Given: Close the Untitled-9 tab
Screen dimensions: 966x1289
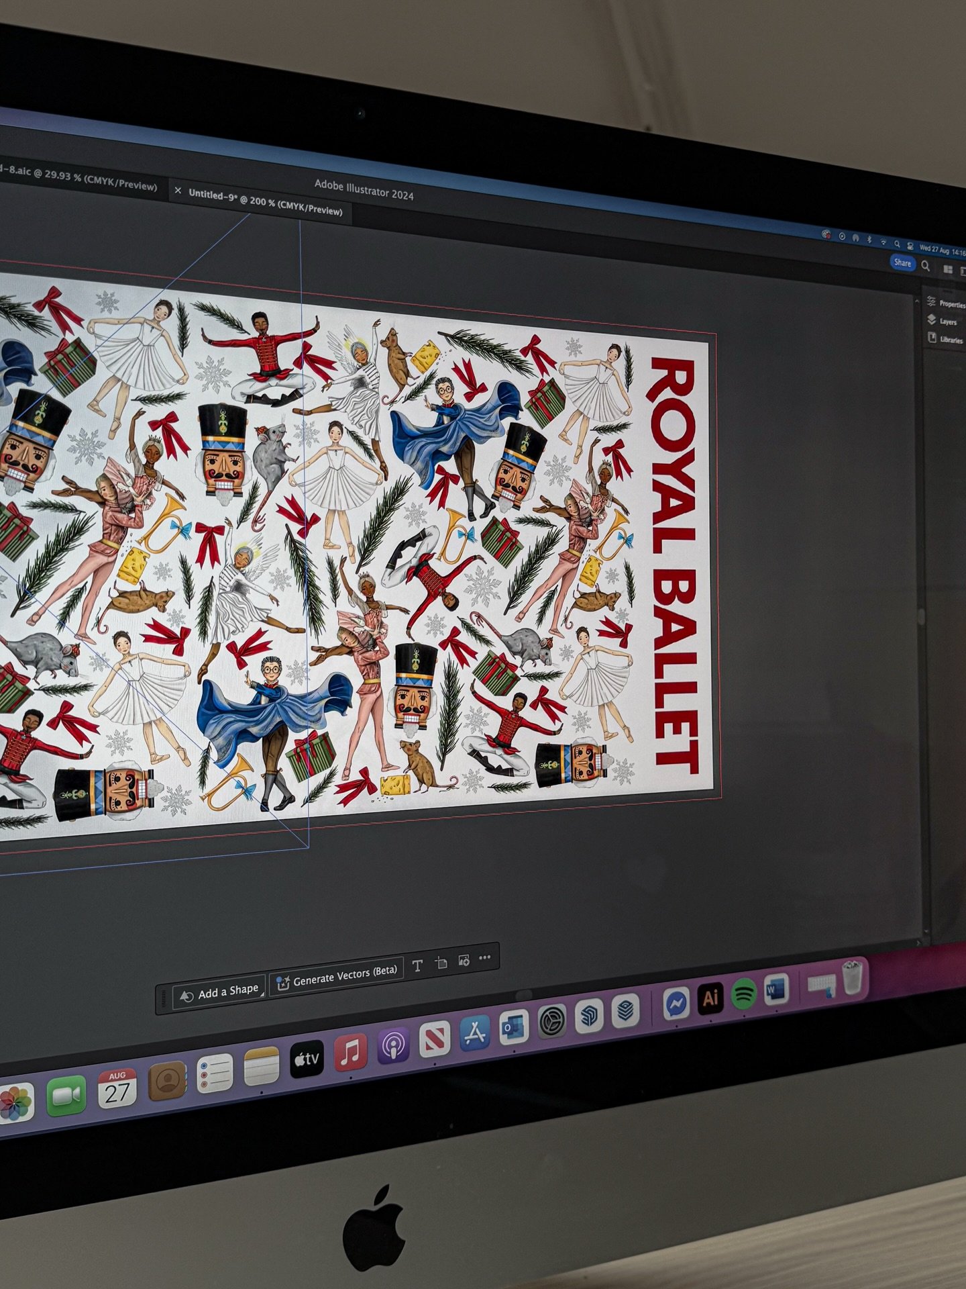Looking at the screenshot, I should point(178,191).
